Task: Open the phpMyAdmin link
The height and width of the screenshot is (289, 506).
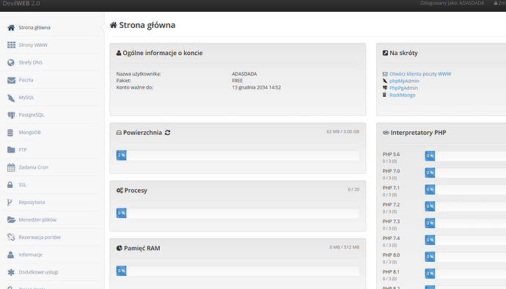Action: [x=404, y=81]
